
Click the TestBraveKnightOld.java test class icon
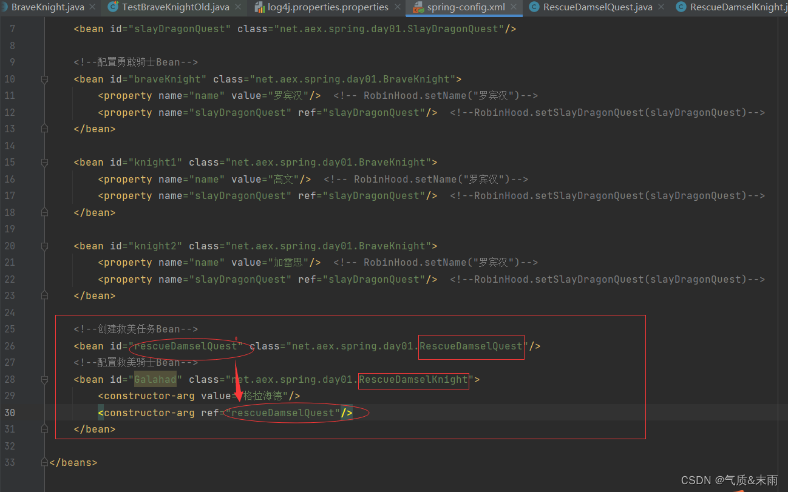[x=113, y=7]
